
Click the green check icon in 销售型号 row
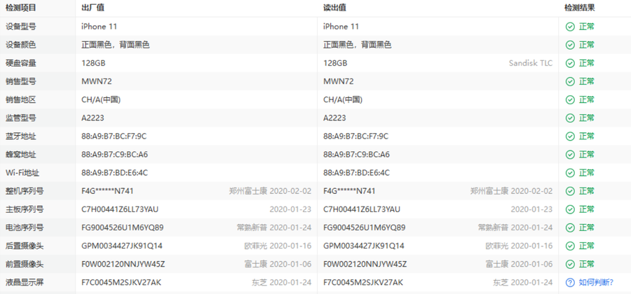point(570,81)
